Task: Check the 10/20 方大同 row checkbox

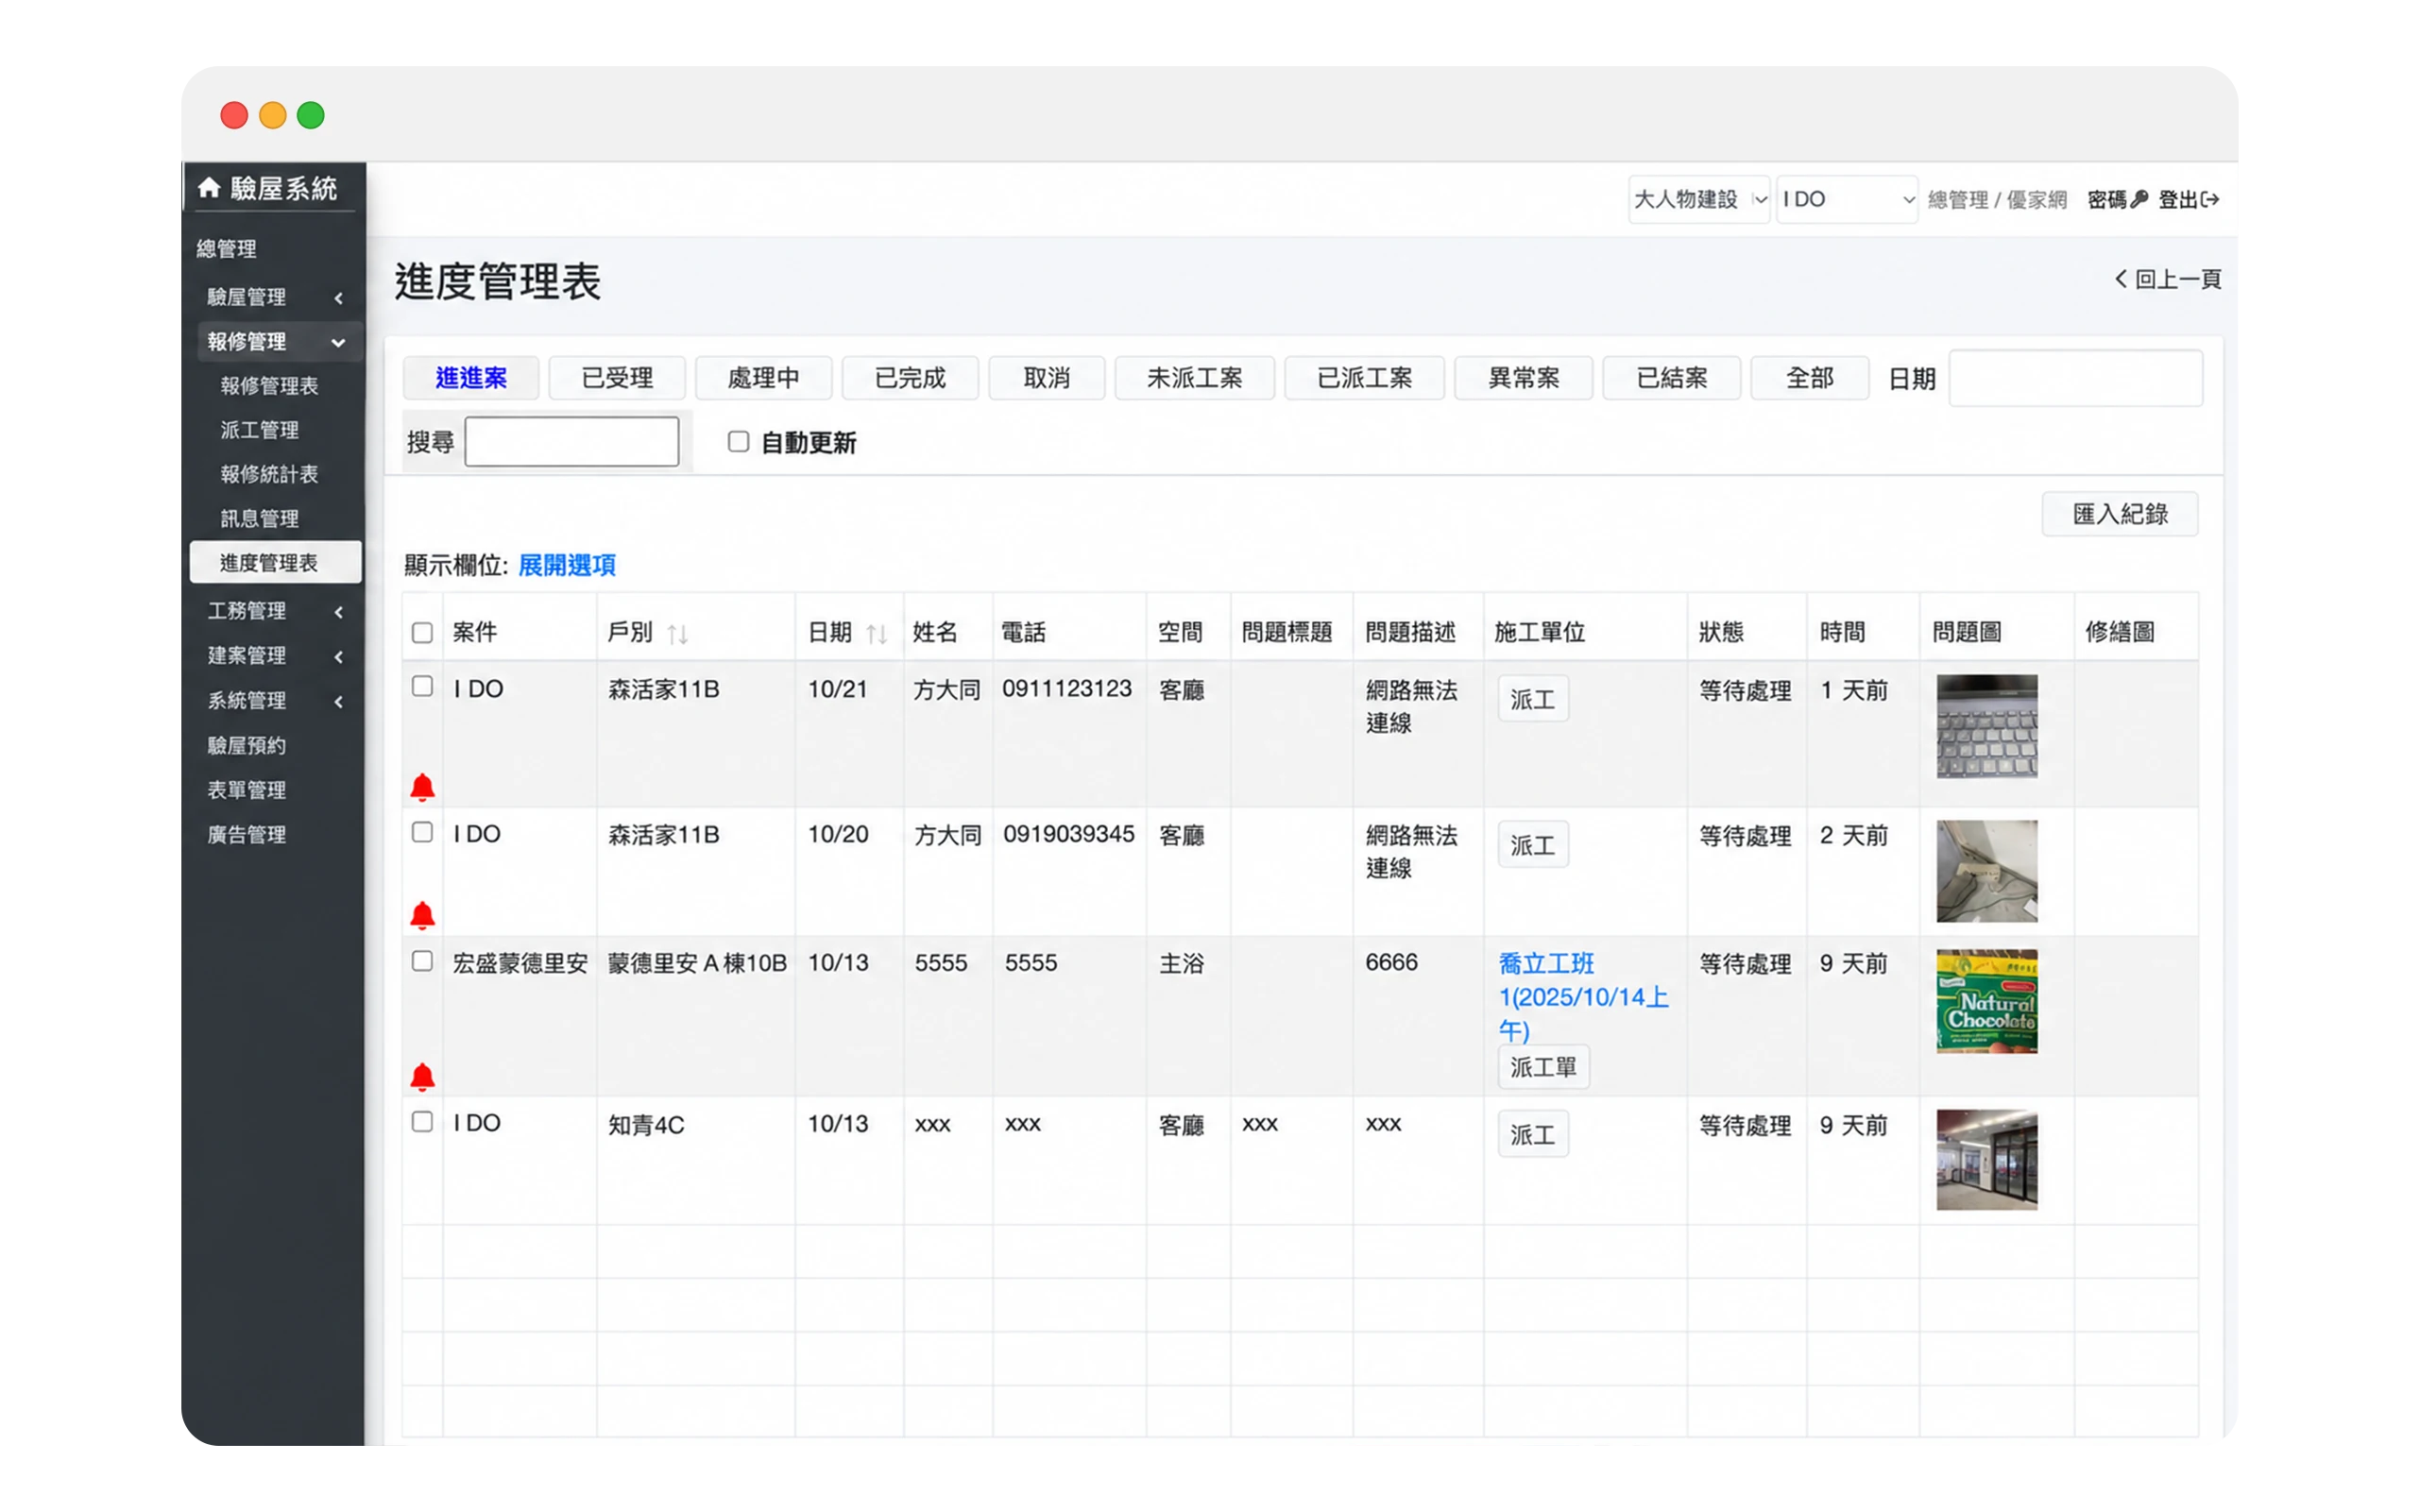Action: pos(422,832)
